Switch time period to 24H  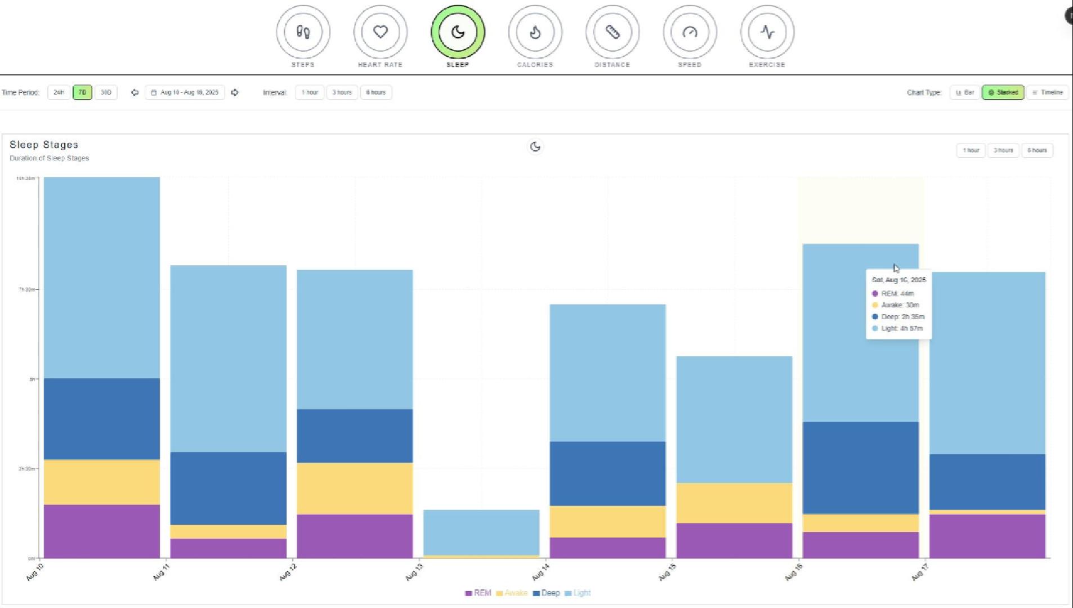point(59,92)
